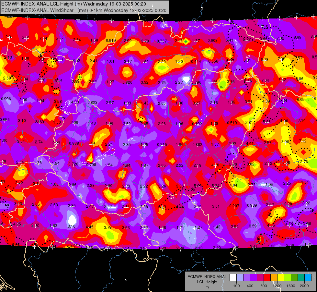Click the map value 7.32
Screen dimensions: 317x292
tap(281, 59)
